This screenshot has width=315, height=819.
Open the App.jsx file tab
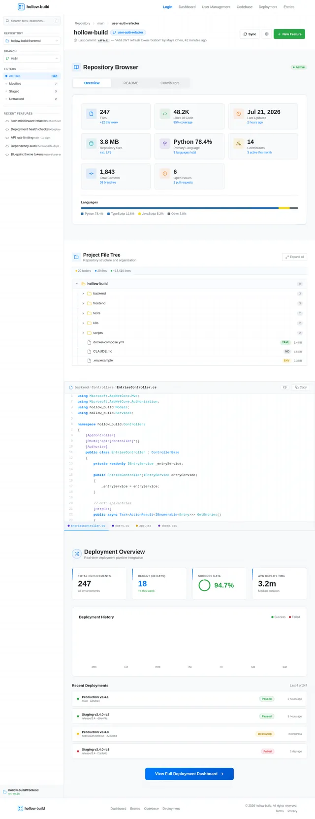pos(144,526)
